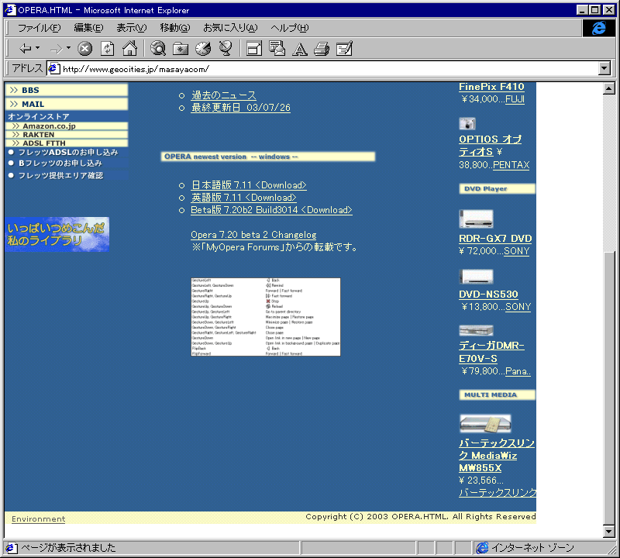Open the 移動(G) menu
620x558 pixels.
(175, 28)
